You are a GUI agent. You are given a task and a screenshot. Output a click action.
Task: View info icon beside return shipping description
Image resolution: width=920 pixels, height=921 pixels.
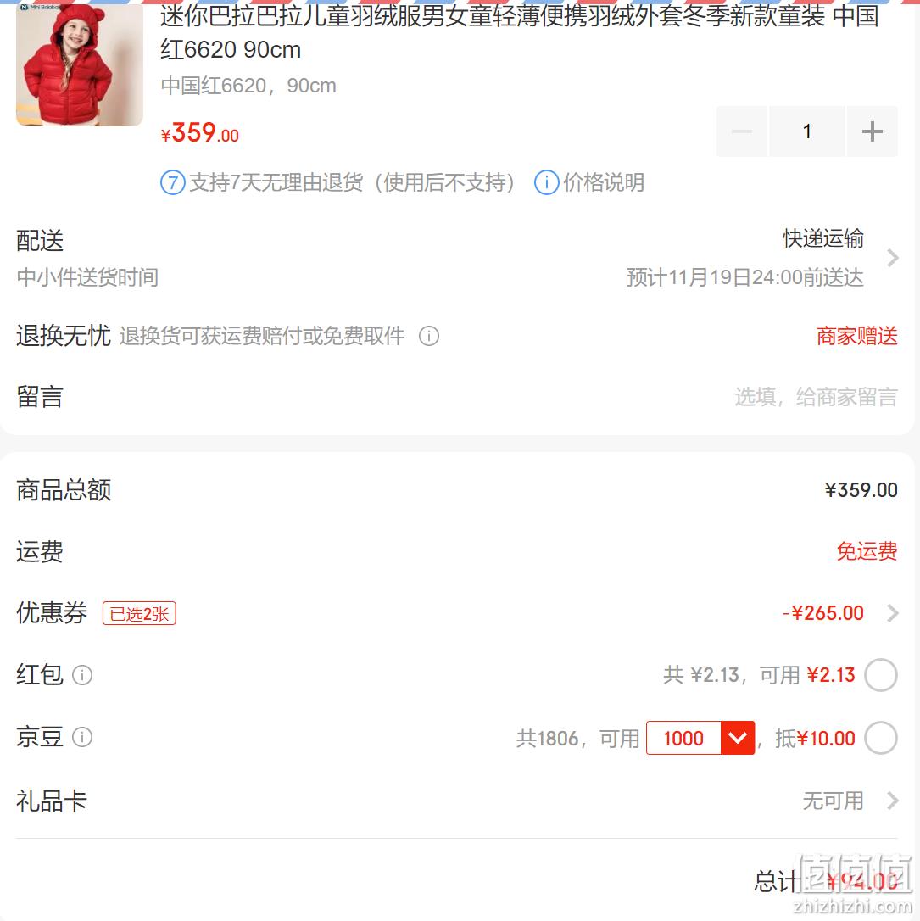(428, 336)
